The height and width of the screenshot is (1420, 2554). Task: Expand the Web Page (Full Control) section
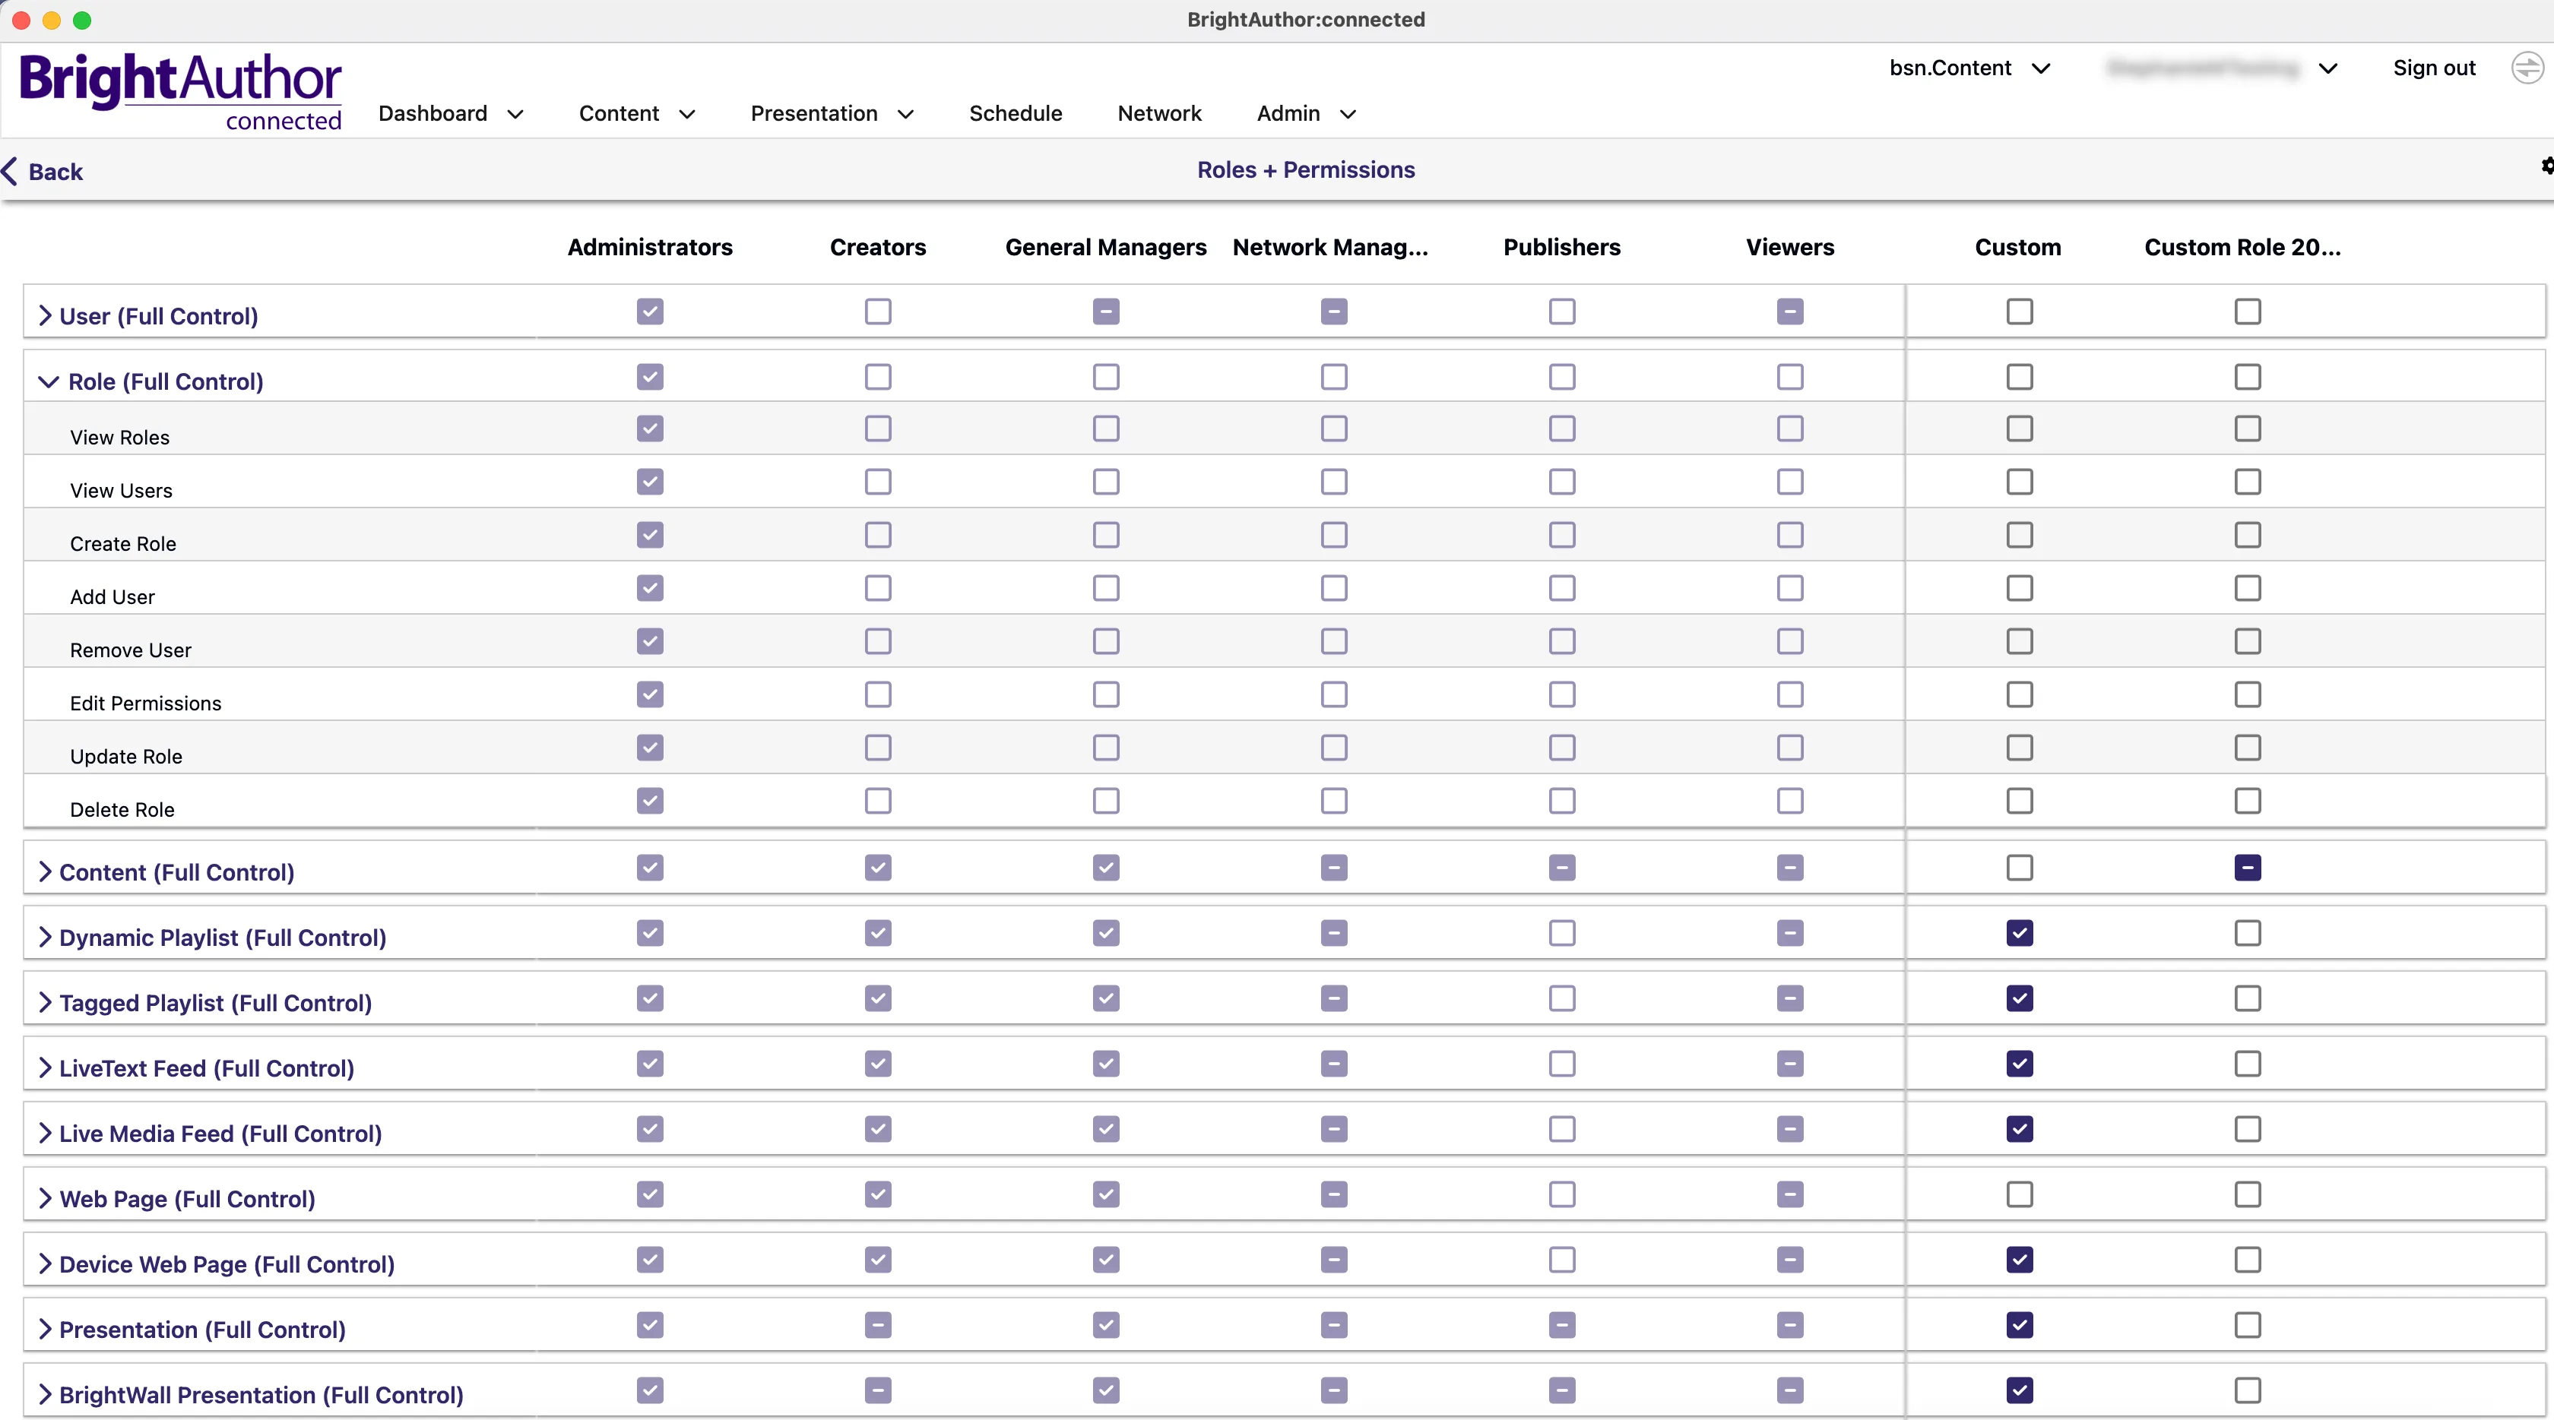coord(45,1198)
